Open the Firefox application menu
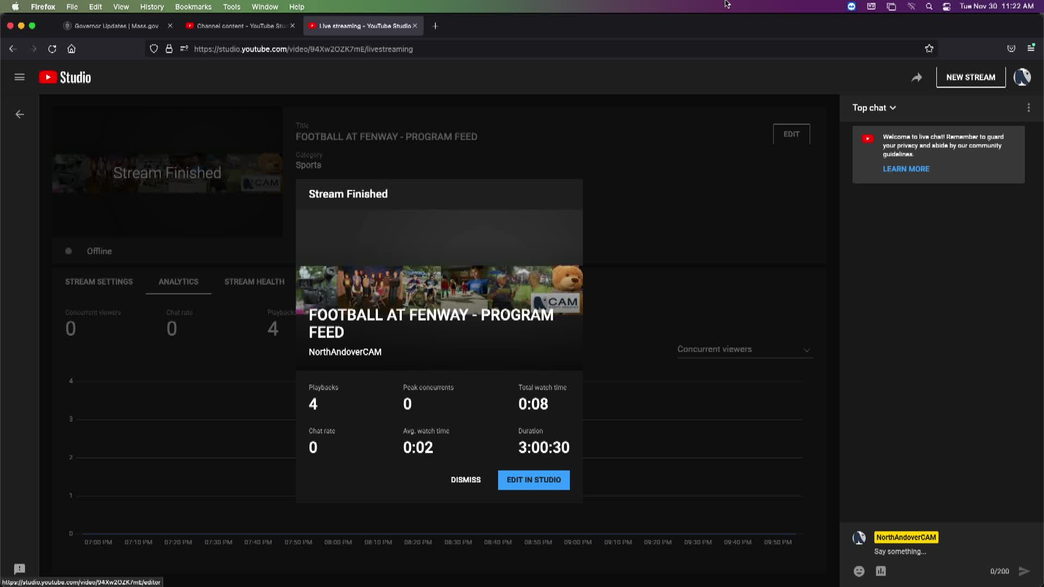 pos(1031,48)
